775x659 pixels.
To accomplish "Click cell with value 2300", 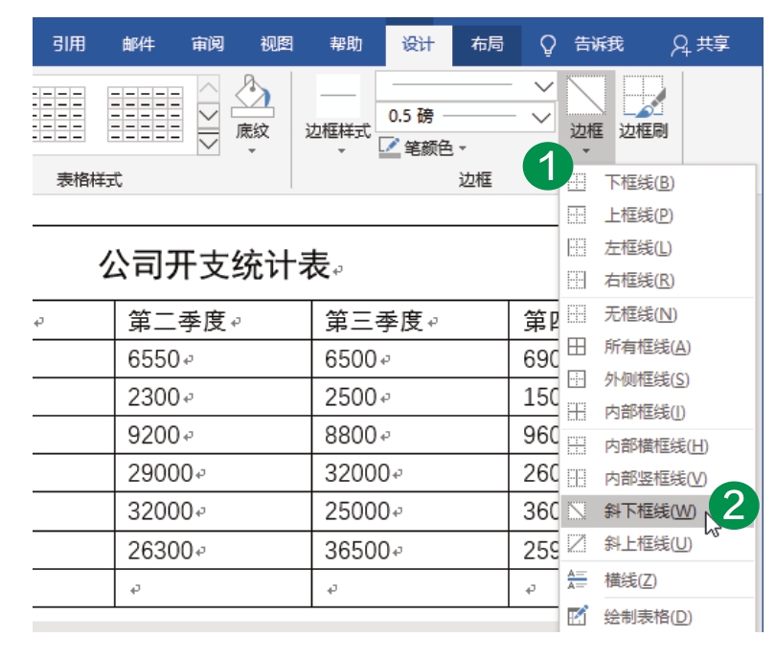I will pyautogui.click(x=213, y=397).
